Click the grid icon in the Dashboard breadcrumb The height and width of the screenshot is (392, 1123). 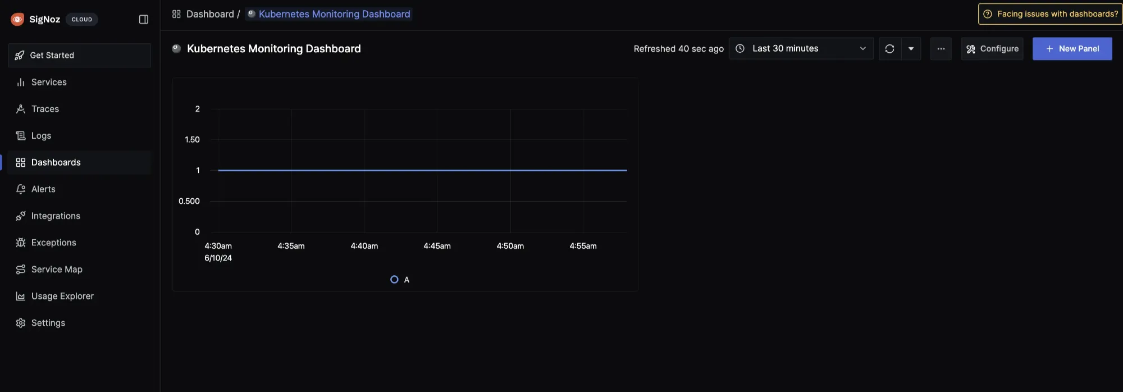176,14
